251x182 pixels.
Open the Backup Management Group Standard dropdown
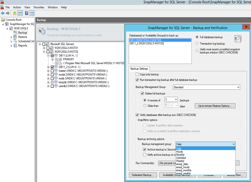206,87
